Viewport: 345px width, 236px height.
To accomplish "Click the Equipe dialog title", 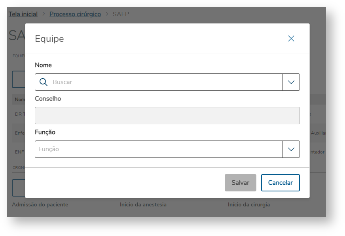I will tap(49, 39).
